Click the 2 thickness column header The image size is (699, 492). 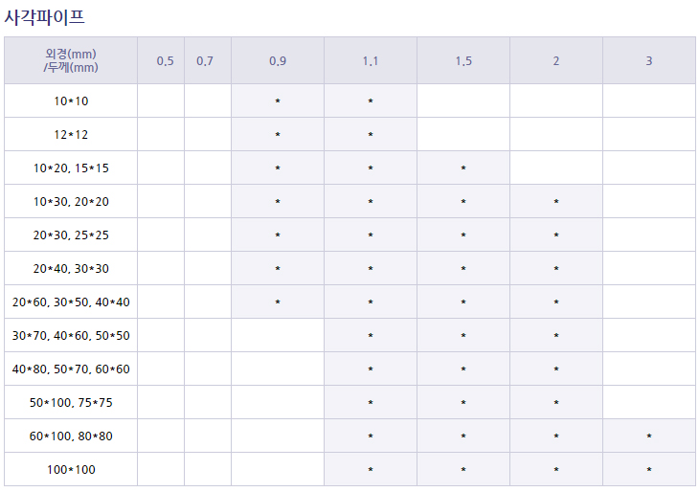(556, 61)
